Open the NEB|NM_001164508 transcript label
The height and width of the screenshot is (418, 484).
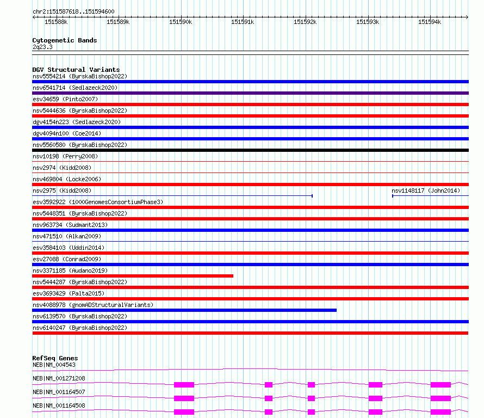point(59,405)
